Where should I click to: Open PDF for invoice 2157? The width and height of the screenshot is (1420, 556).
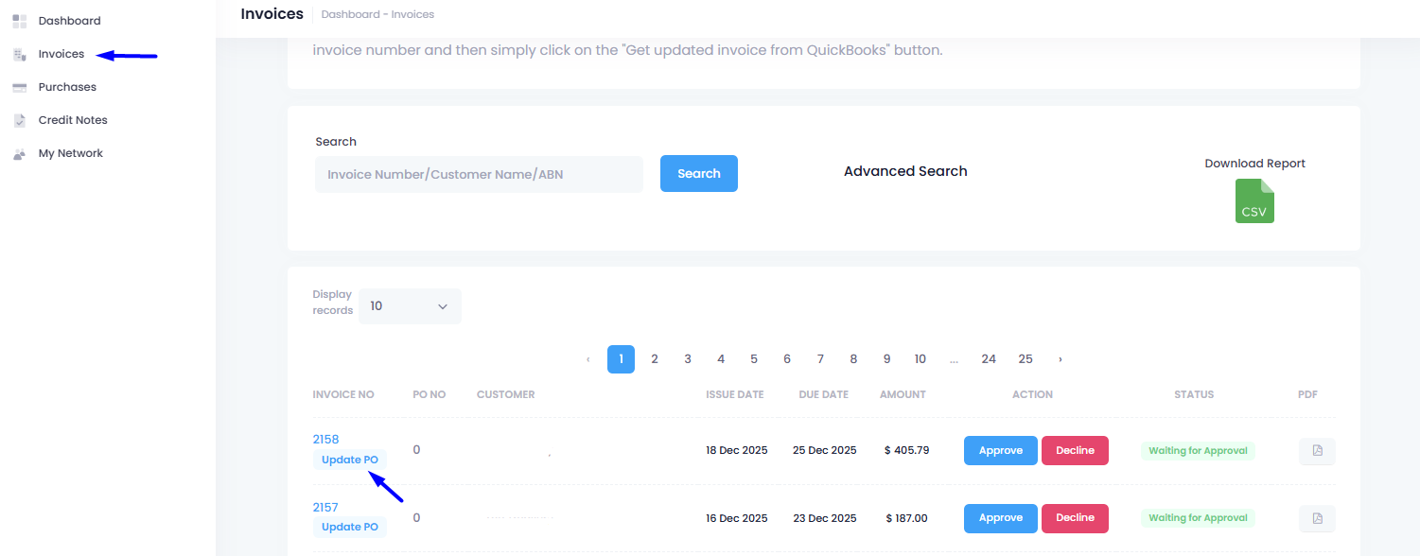pos(1317,518)
